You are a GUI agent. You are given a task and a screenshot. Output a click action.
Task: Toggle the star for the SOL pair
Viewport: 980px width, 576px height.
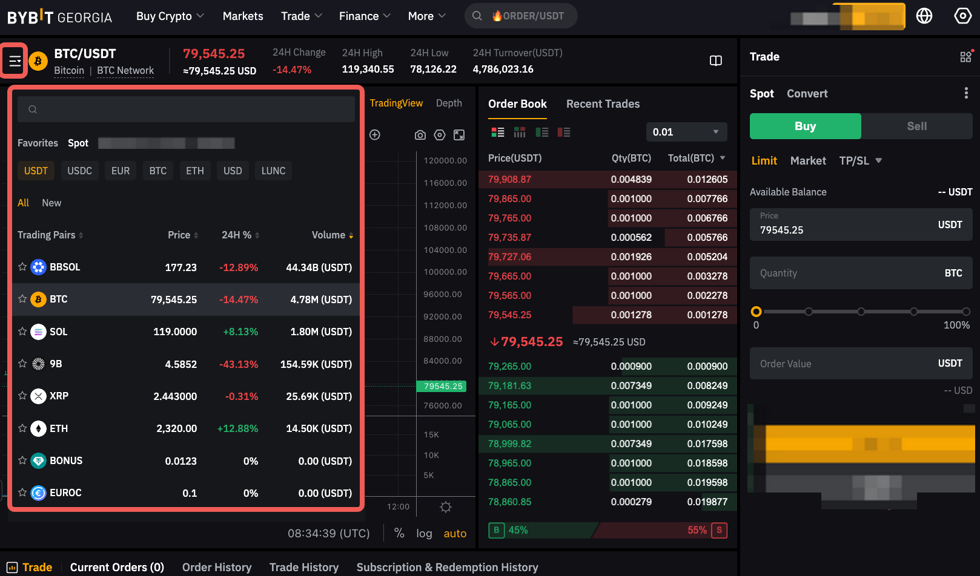(x=22, y=332)
